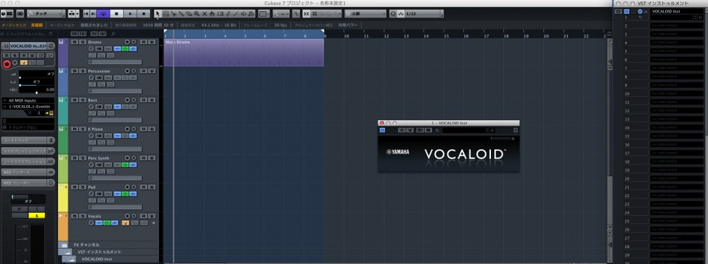This screenshot has height=264, width=708.
Task: Select the Main Drums MIDI part
Action: click(x=244, y=53)
